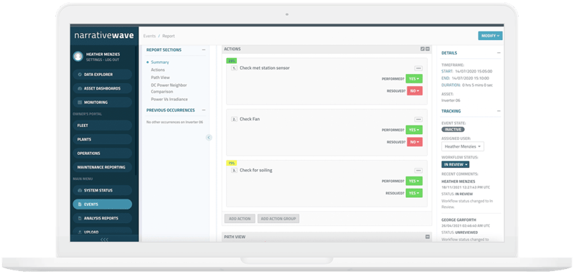Collapse Report Sections panel
574x274 pixels.
(204, 49)
